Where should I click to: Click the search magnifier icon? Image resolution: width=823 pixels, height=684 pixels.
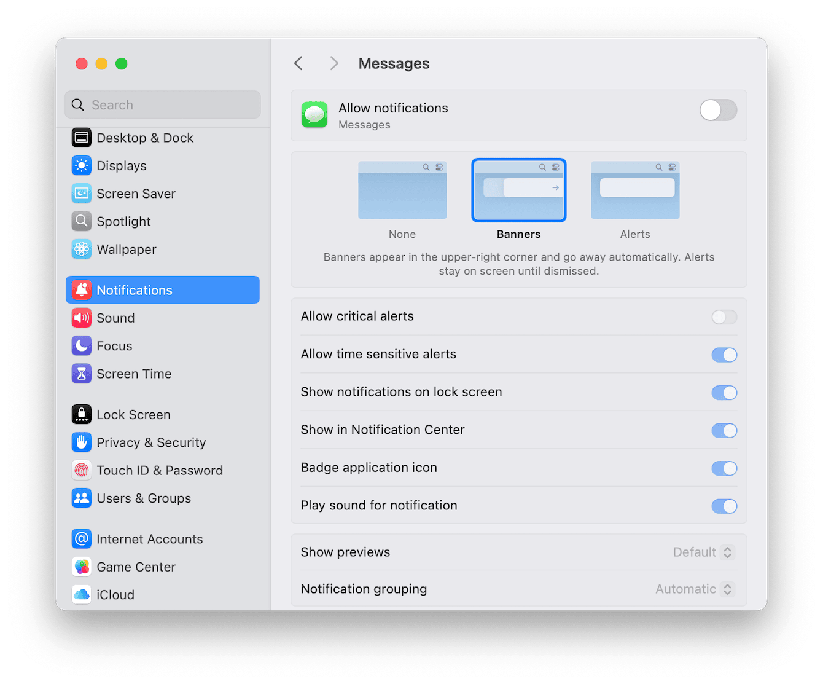[x=78, y=105]
